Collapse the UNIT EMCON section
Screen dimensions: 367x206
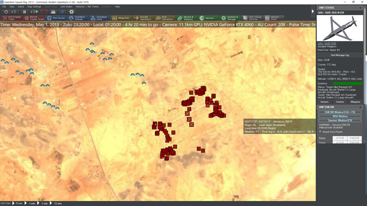click(x=360, y=107)
